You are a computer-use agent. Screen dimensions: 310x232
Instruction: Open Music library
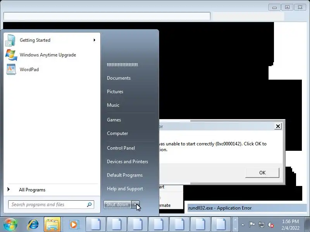(113, 105)
